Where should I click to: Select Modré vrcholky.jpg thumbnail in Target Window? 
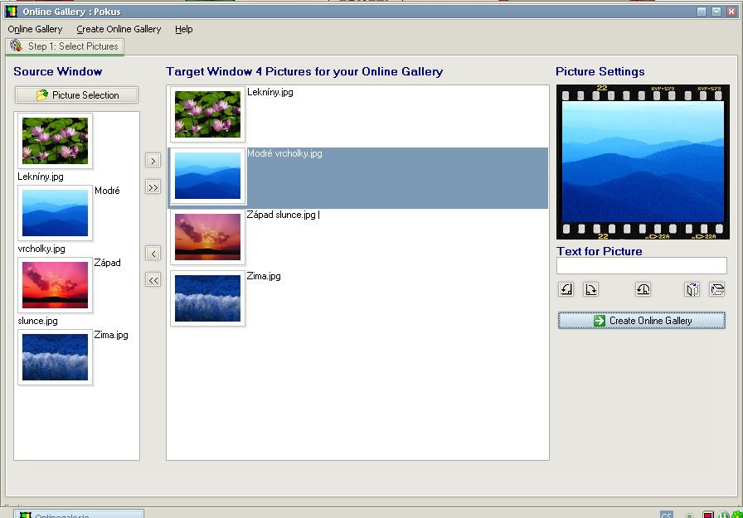coord(207,176)
